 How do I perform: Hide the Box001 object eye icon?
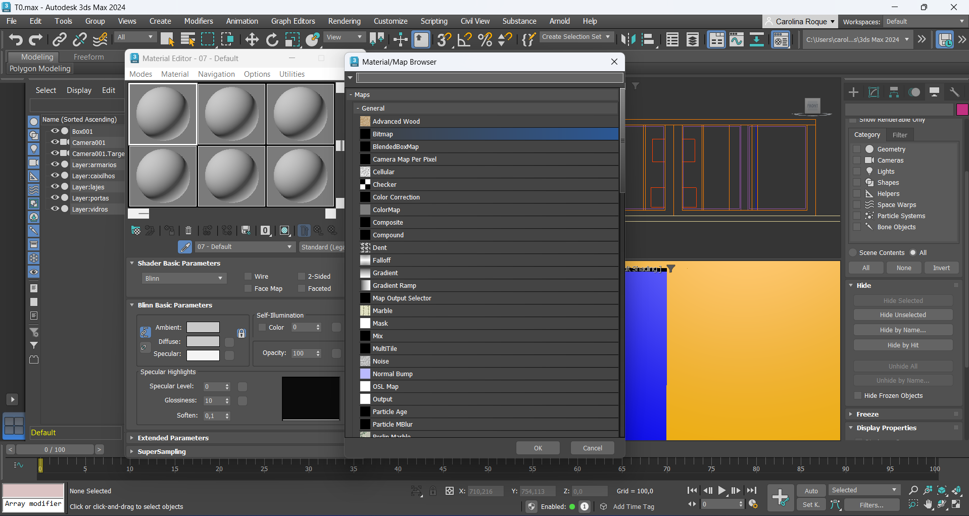(x=55, y=131)
